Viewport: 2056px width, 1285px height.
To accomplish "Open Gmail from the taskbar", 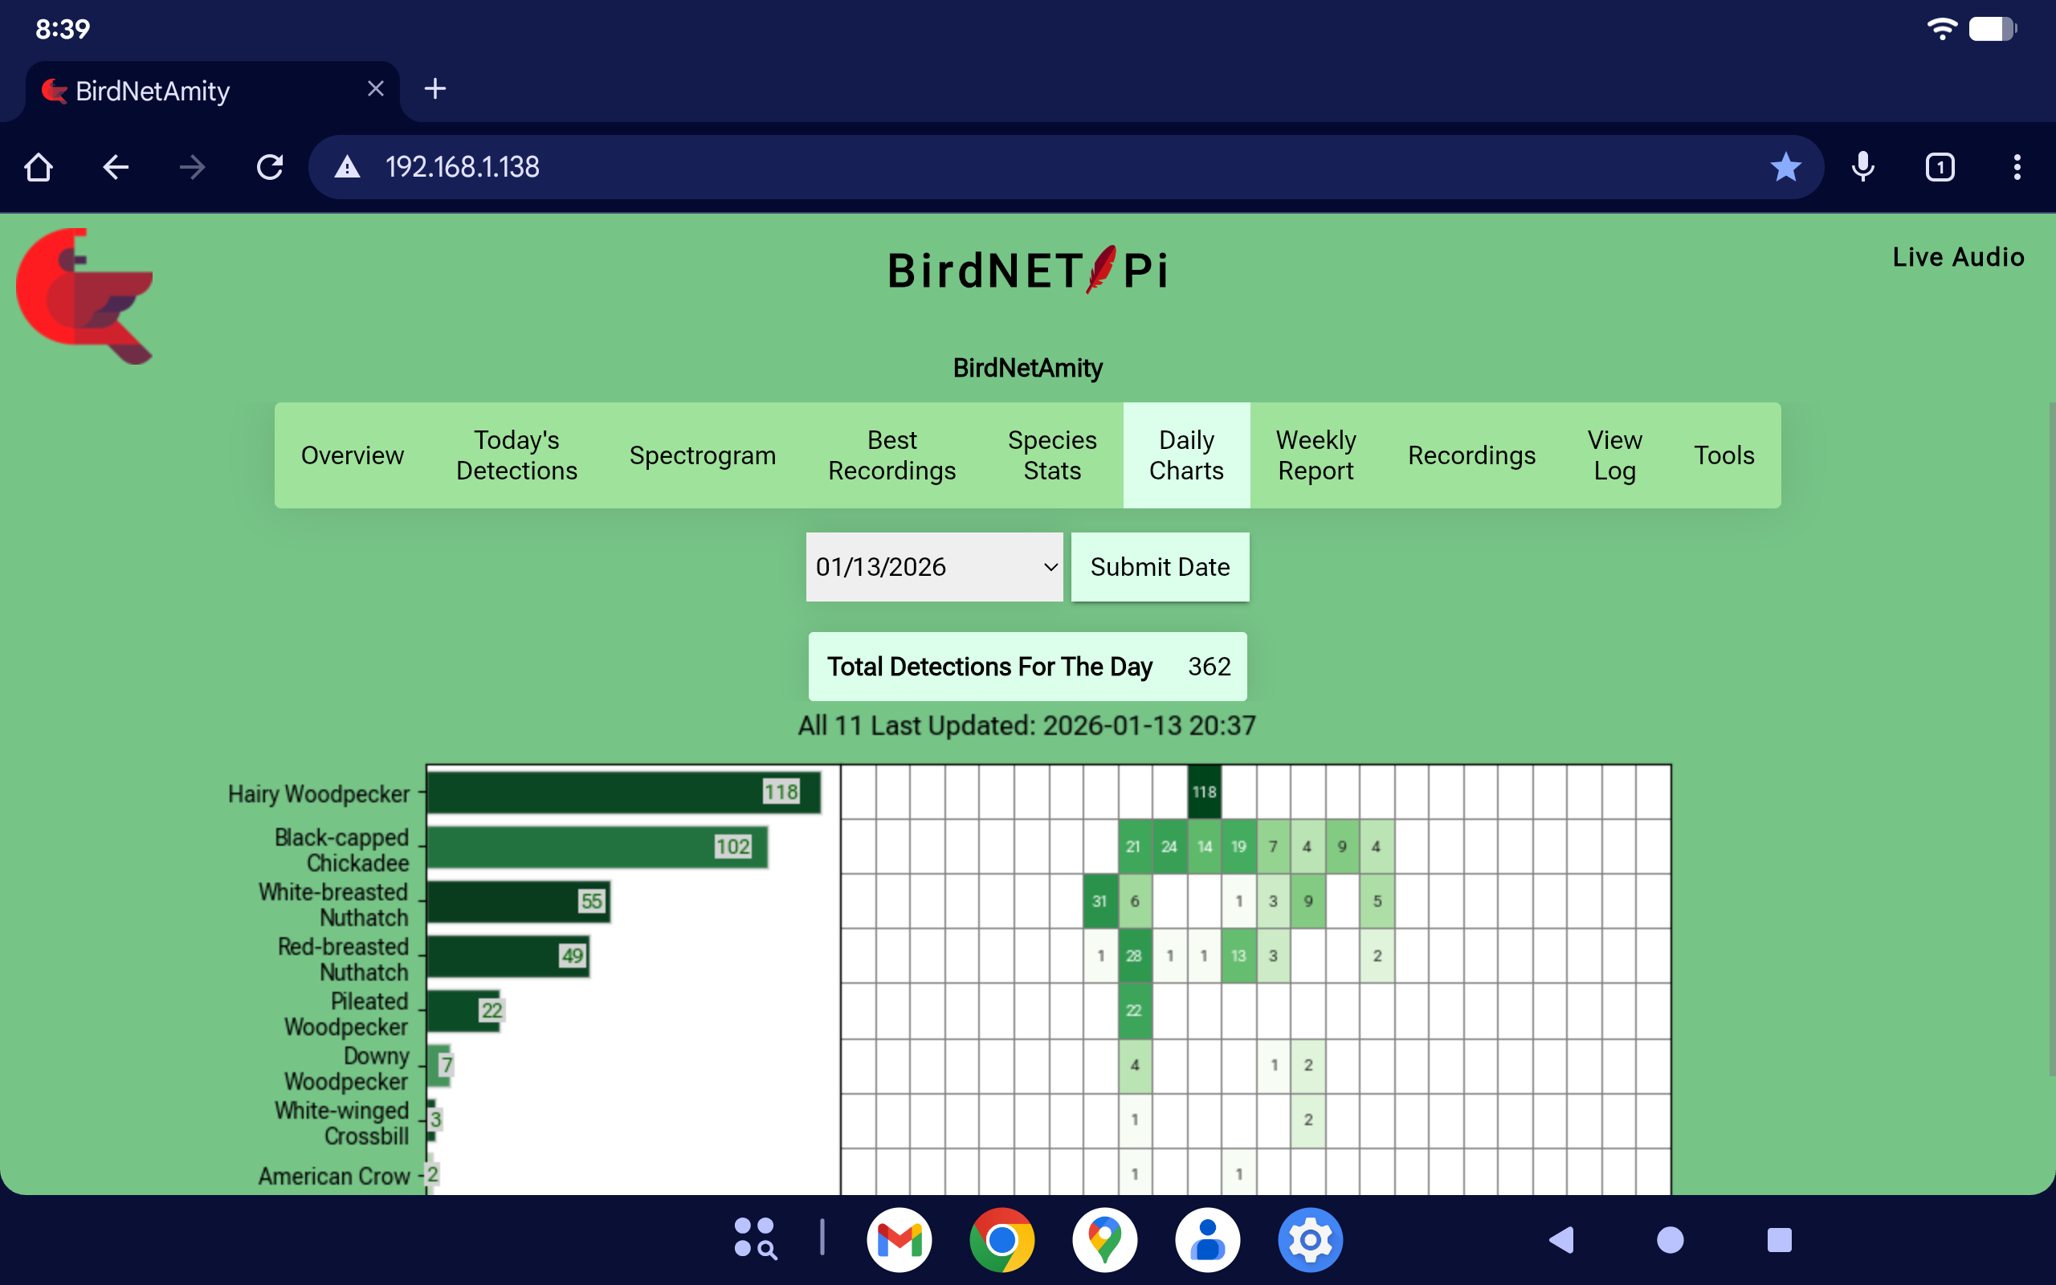I will 899,1240.
